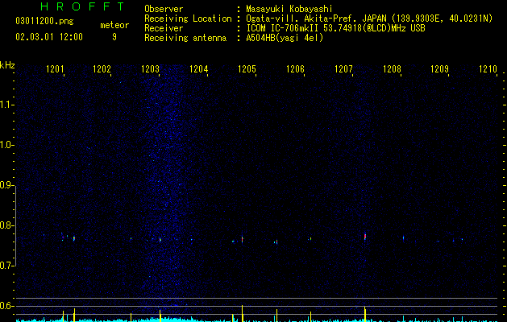
Task: Click the 1210 time marker
Action: [488, 69]
